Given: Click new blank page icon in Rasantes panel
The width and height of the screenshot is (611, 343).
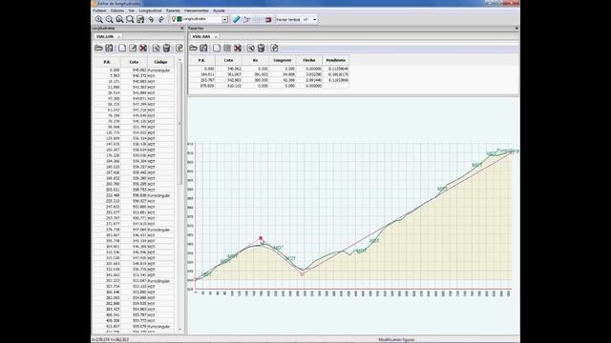Looking at the screenshot, I should pyautogui.click(x=217, y=48).
